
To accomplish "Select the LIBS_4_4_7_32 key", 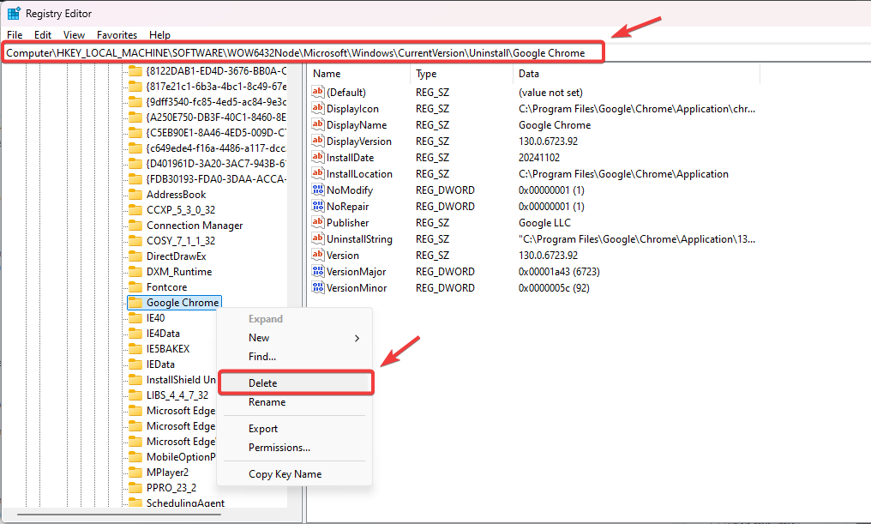I will click(x=177, y=395).
